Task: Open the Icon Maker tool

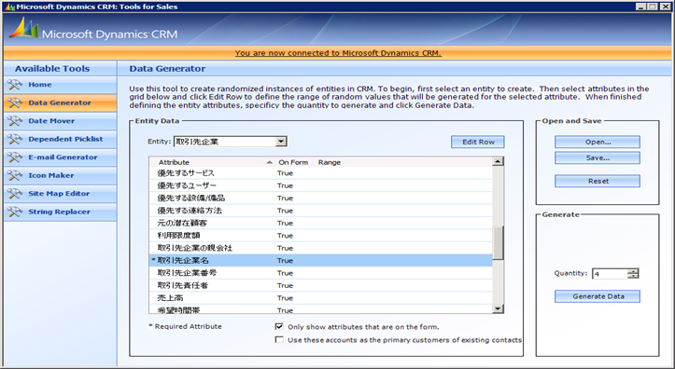Action: click(60, 175)
